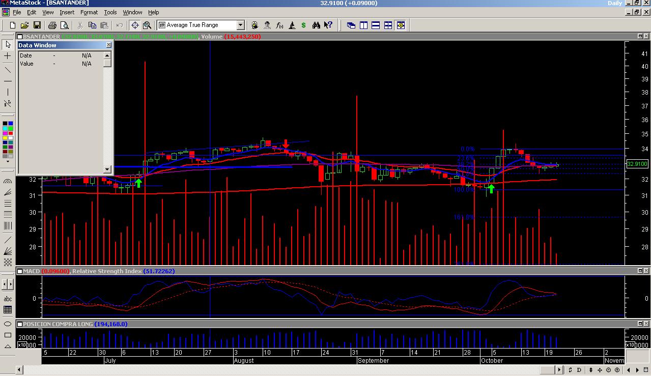Select the text 'abc' annotation tool
The height and width of the screenshot is (376, 651).
pyautogui.click(x=8, y=299)
